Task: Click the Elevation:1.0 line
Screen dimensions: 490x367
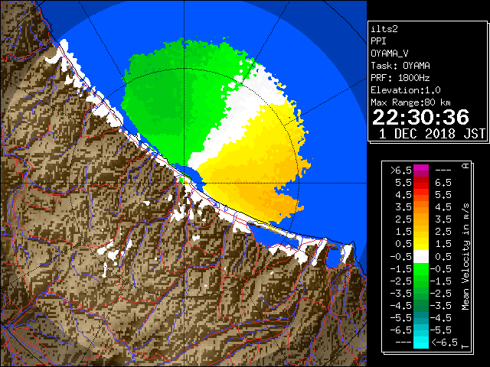Action: point(406,90)
